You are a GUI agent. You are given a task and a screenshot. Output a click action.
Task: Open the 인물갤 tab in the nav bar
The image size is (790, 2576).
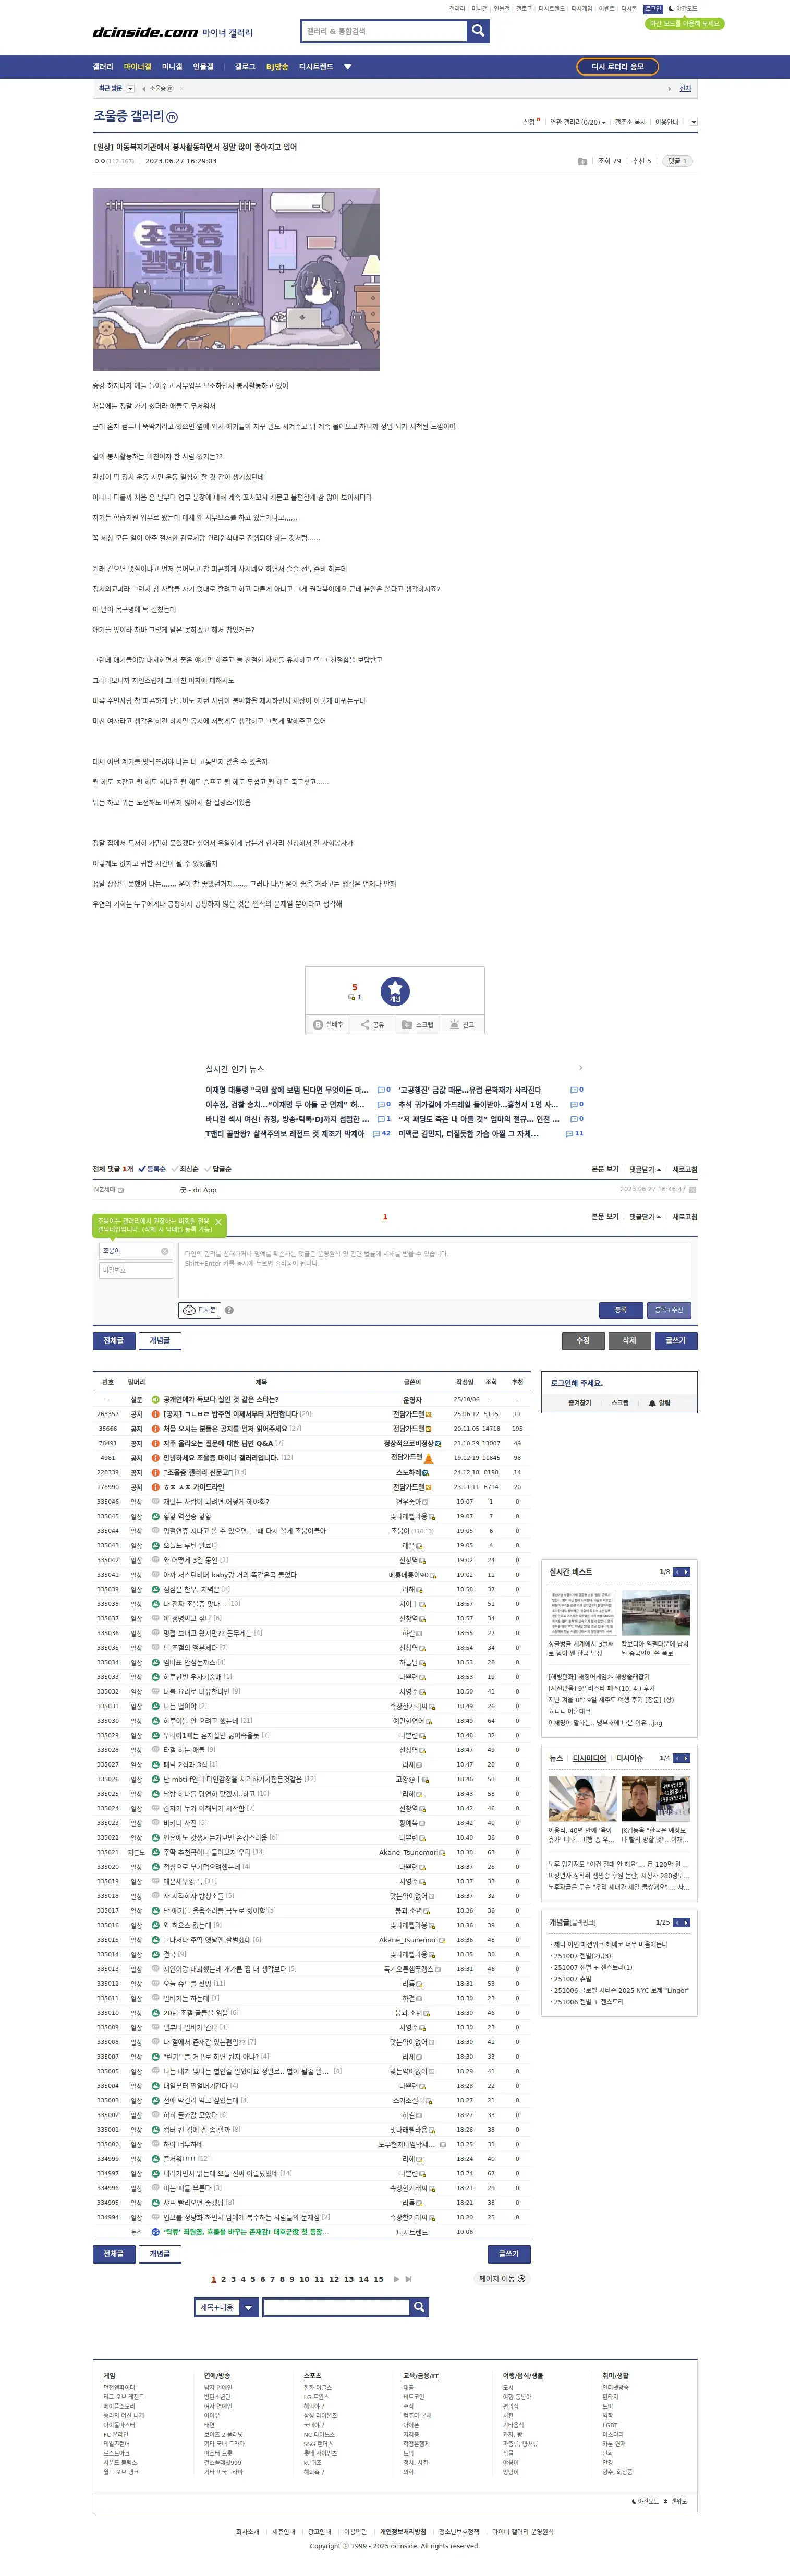[x=203, y=67]
